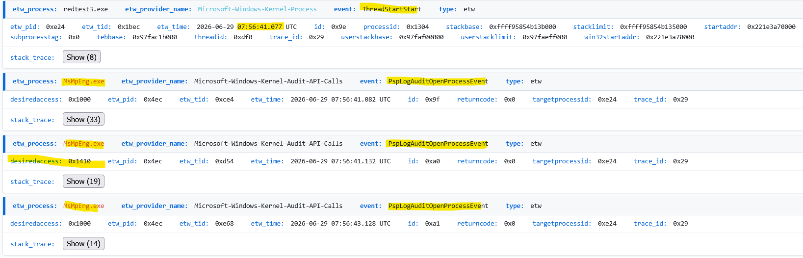Click the redtest3.exe process name
The height and width of the screenshot is (258, 803).
point(85,9)
